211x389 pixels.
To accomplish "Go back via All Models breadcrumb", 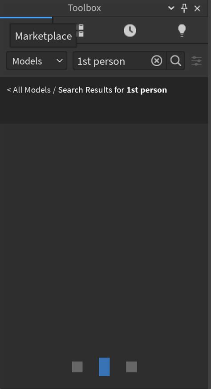I will (29, 90).
